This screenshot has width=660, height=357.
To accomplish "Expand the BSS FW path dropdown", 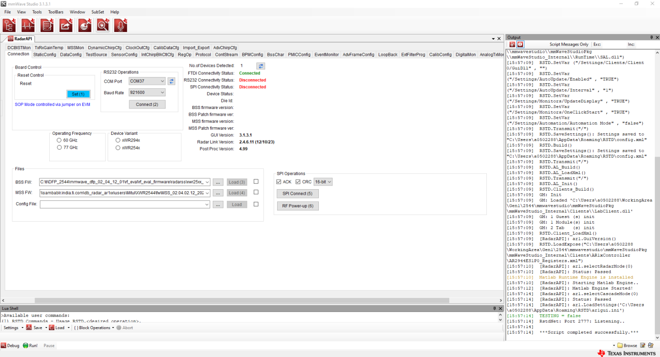I will (x=207, y=182).
